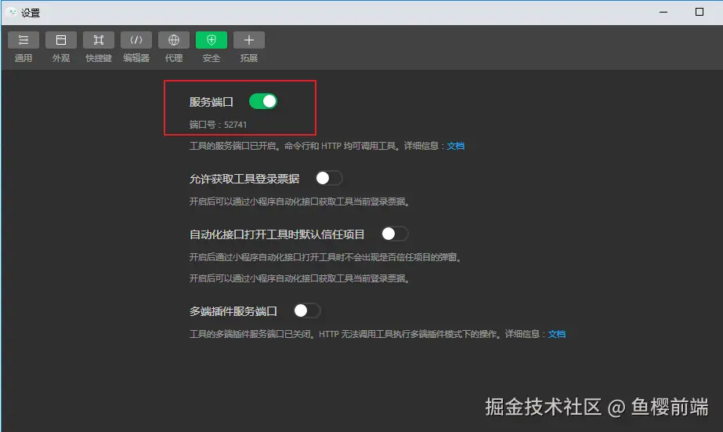Open the 代理 proxy settings icon
723x432 pixels.
click(174, 40)
